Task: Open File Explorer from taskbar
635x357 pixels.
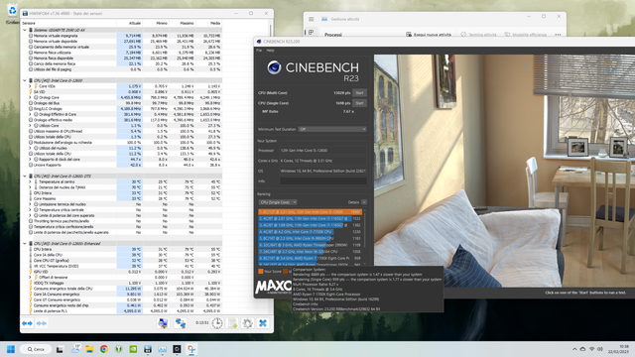Action: pos(89,349)
